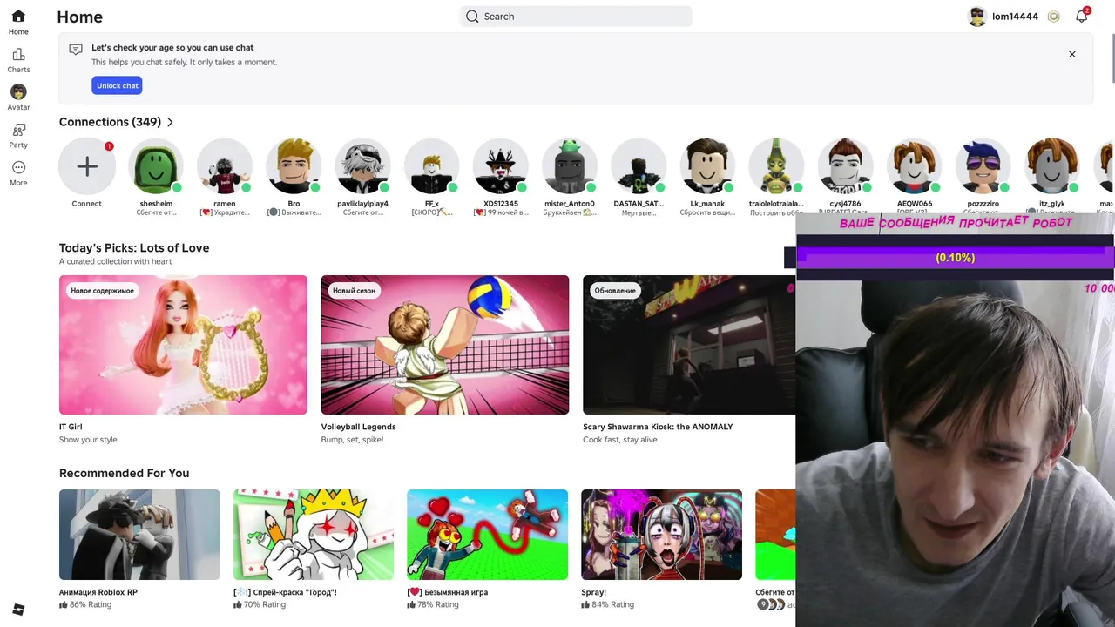Screen dimensions: 1115x627
Task: Open XDS12345's avatar
Action: (x=501, y=165)
